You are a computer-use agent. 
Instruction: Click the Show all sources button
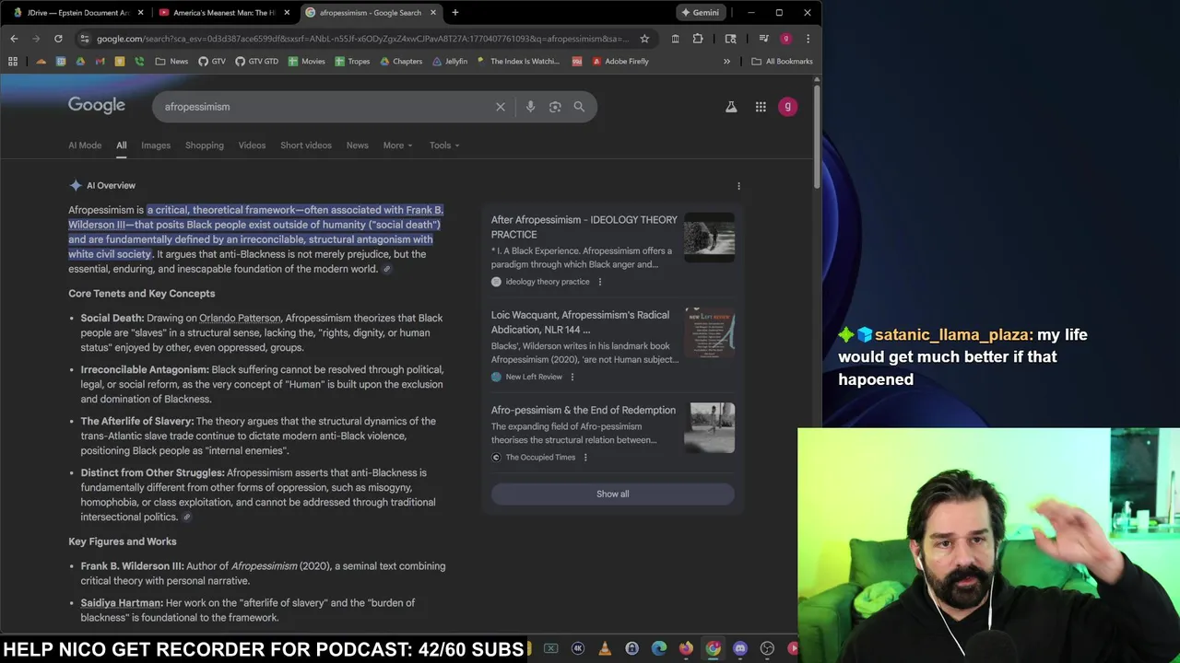tap(613, 494)
